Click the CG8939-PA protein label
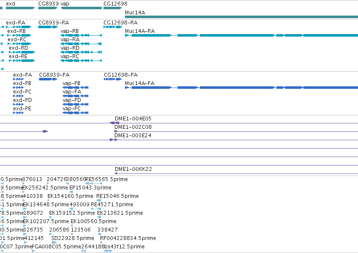The image size is (358, 253). [x=54, y=75]
